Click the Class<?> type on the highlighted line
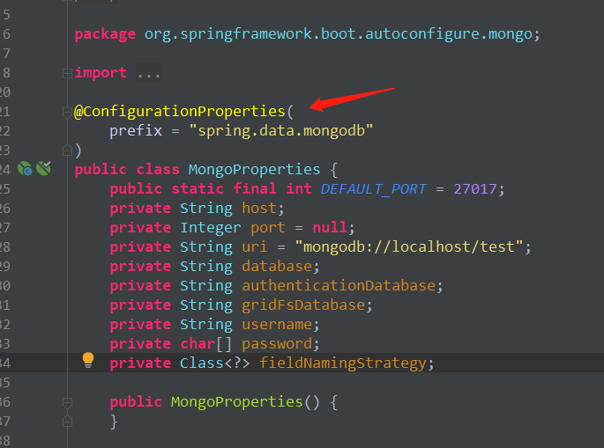This screenshot has width=604, height=448. coord(215,363)
